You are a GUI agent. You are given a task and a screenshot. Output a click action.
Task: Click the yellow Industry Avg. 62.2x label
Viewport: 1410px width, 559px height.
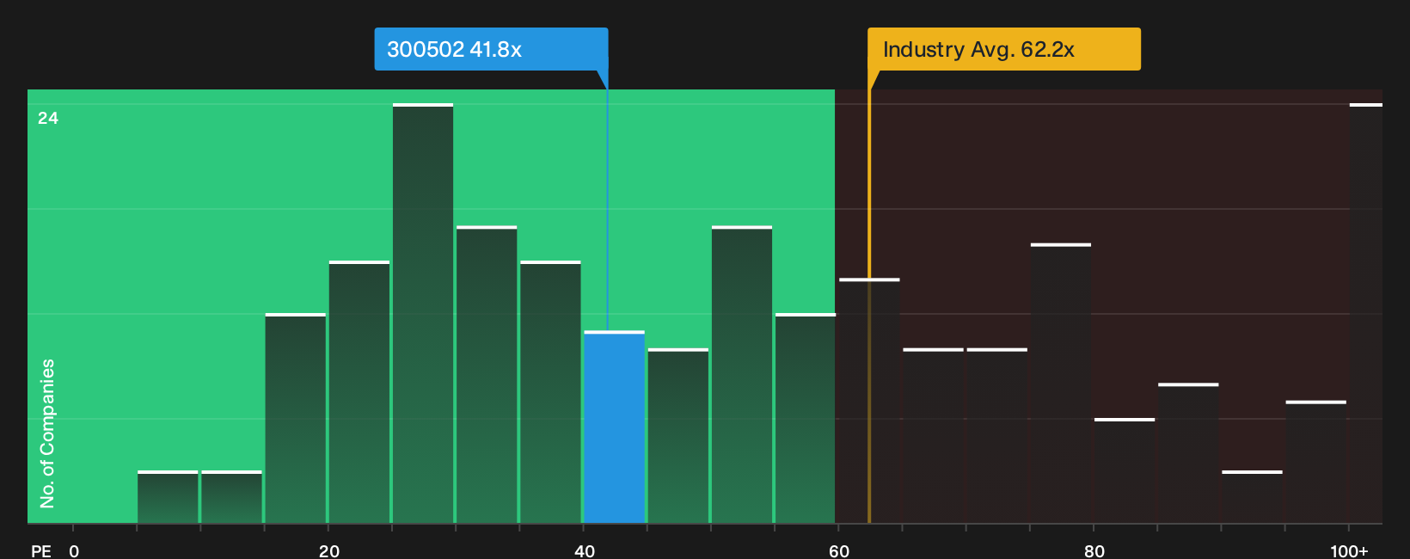pyautogui.click(x=1003, y=49)
